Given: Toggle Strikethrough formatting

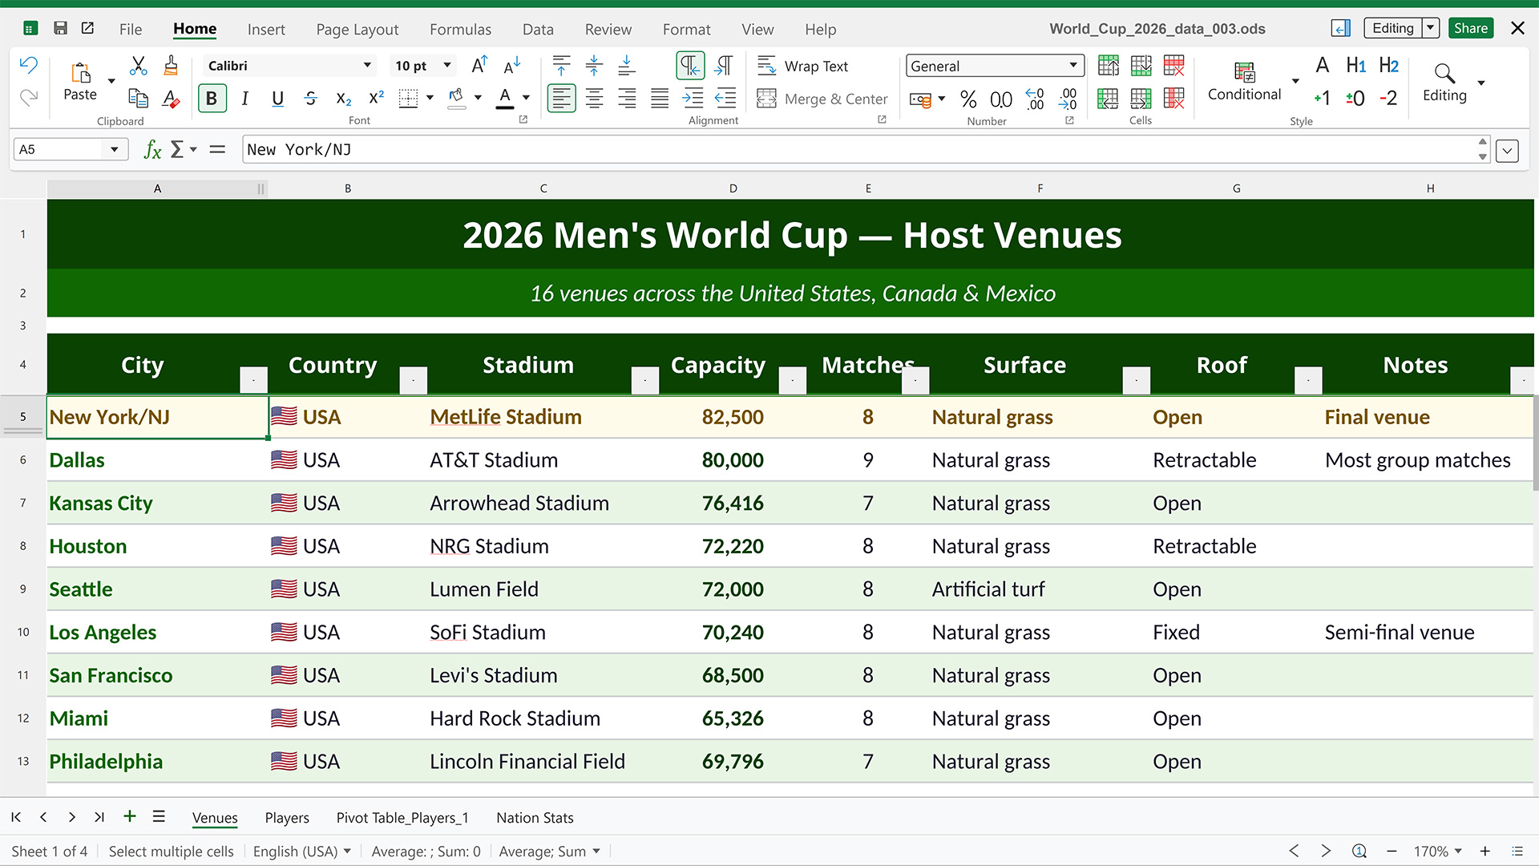Looking at the screenshot, I should (311, 99).
